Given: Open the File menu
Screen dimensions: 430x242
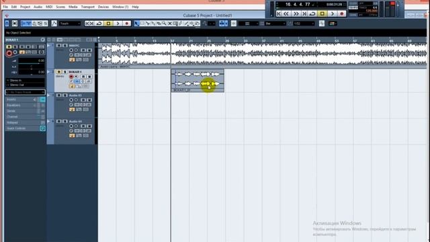Looking at the screenshot, I should pos(5,7).
